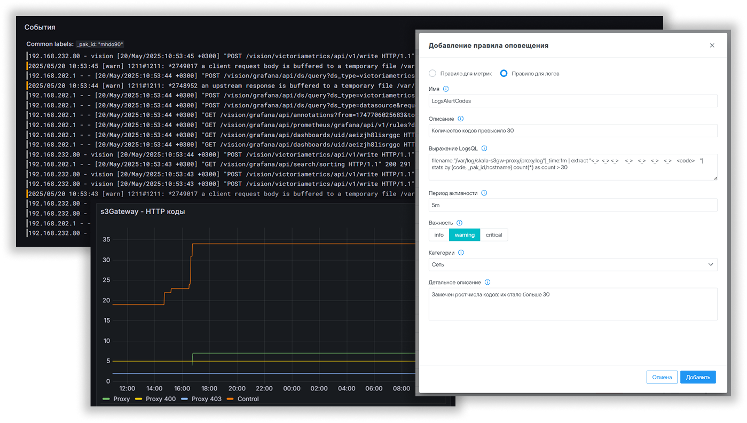The image size is (747, 423).
Task: Set severity to critical
Action: click(494, 235)
